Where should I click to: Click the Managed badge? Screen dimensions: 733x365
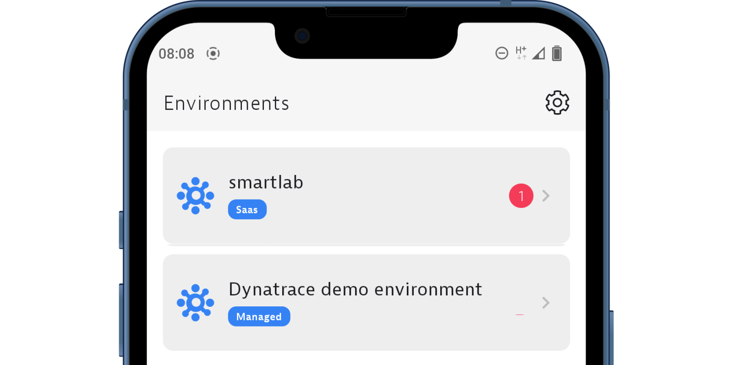(259, 316)
